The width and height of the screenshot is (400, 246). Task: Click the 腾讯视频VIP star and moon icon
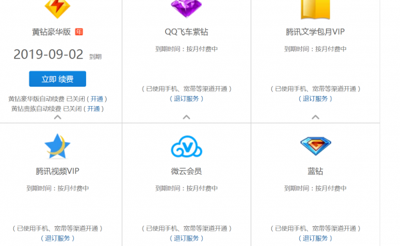point(57,146)
